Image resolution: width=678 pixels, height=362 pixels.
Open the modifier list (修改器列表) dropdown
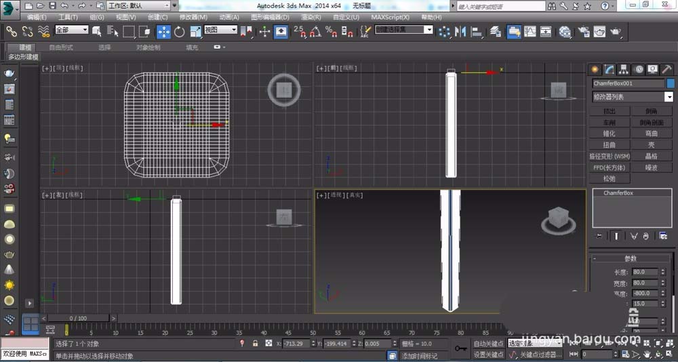pos(631,97)
